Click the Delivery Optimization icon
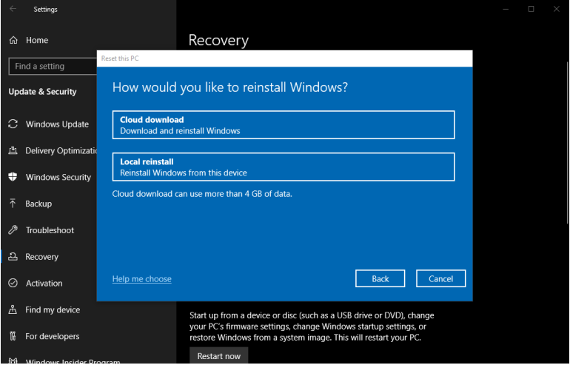This screenshot has height=365, width=570. click(13, 150)
